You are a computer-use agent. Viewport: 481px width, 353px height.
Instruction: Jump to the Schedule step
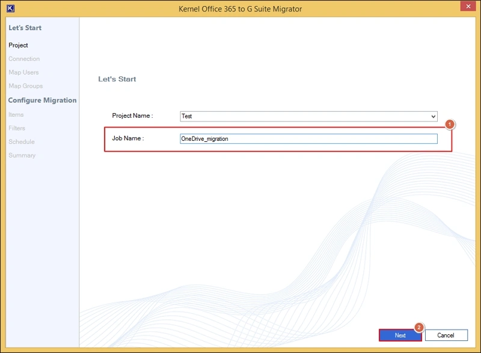tap(22, 142)
